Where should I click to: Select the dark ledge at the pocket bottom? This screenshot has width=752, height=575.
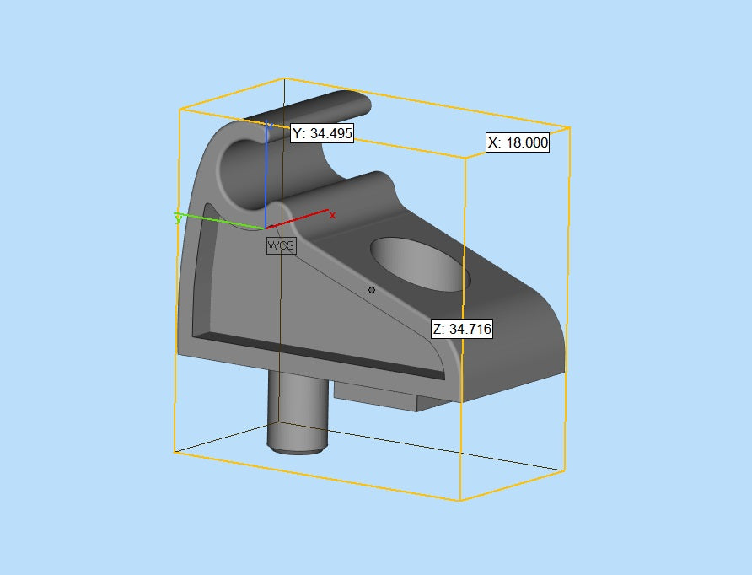[x=320, y=355]
